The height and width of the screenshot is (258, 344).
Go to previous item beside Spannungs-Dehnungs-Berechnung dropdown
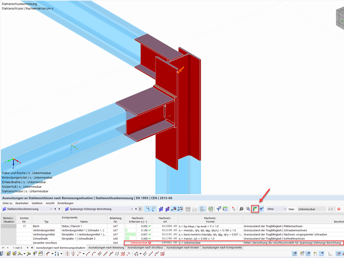136,209
